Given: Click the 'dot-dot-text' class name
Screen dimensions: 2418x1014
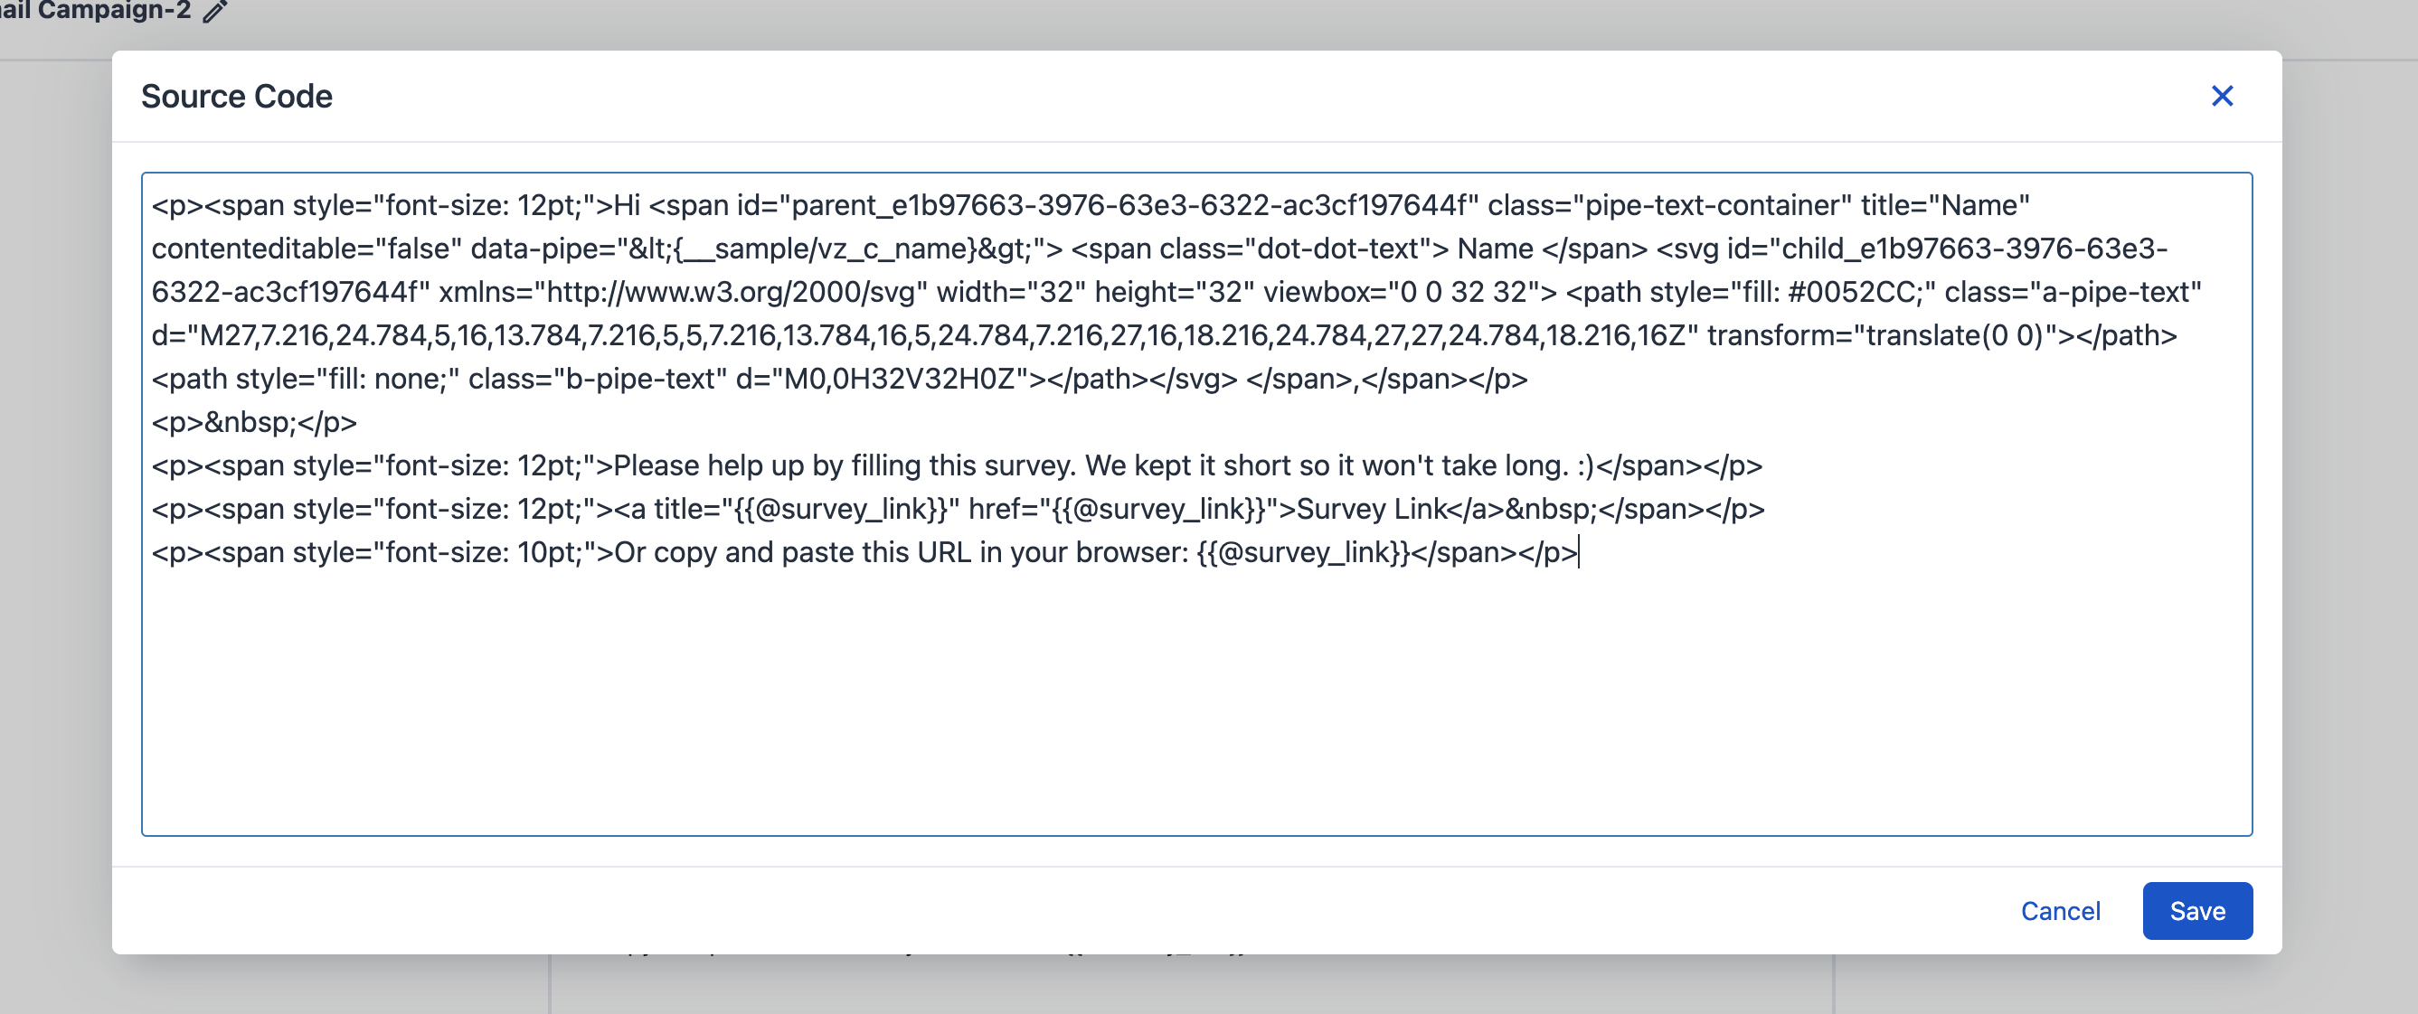Looking at the screenshot, I should [x=1339, y=249].
